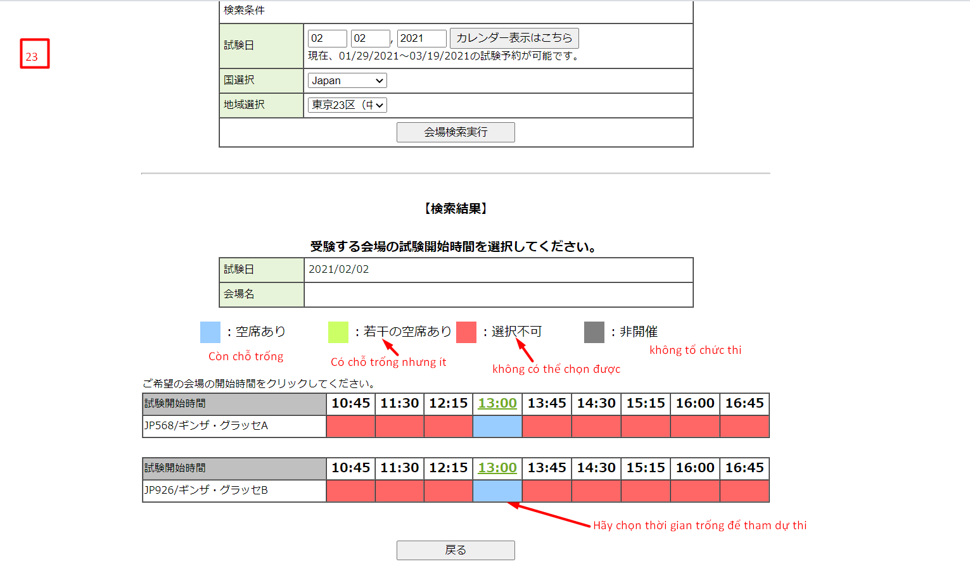
Task: Click the 戻る back button
Action: pos(456,550)
